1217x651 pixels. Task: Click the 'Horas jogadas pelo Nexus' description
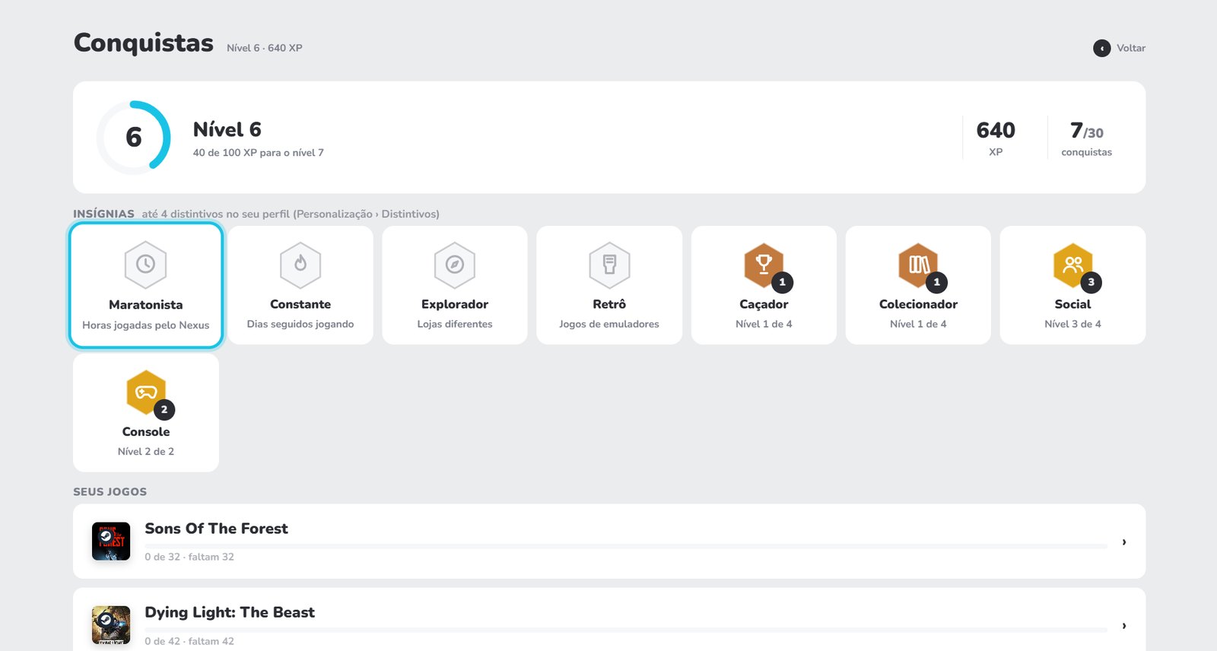click(145, 325)
